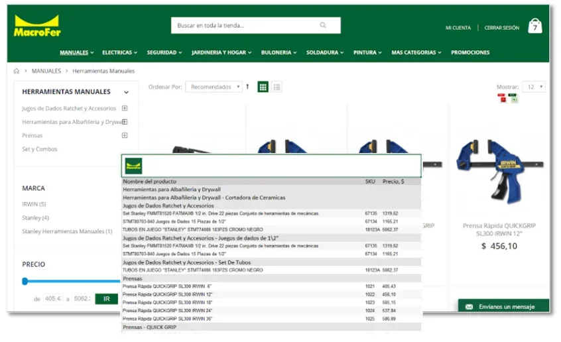
Task: Open the ELECTRICAS menu
Action: coord(119,52)
